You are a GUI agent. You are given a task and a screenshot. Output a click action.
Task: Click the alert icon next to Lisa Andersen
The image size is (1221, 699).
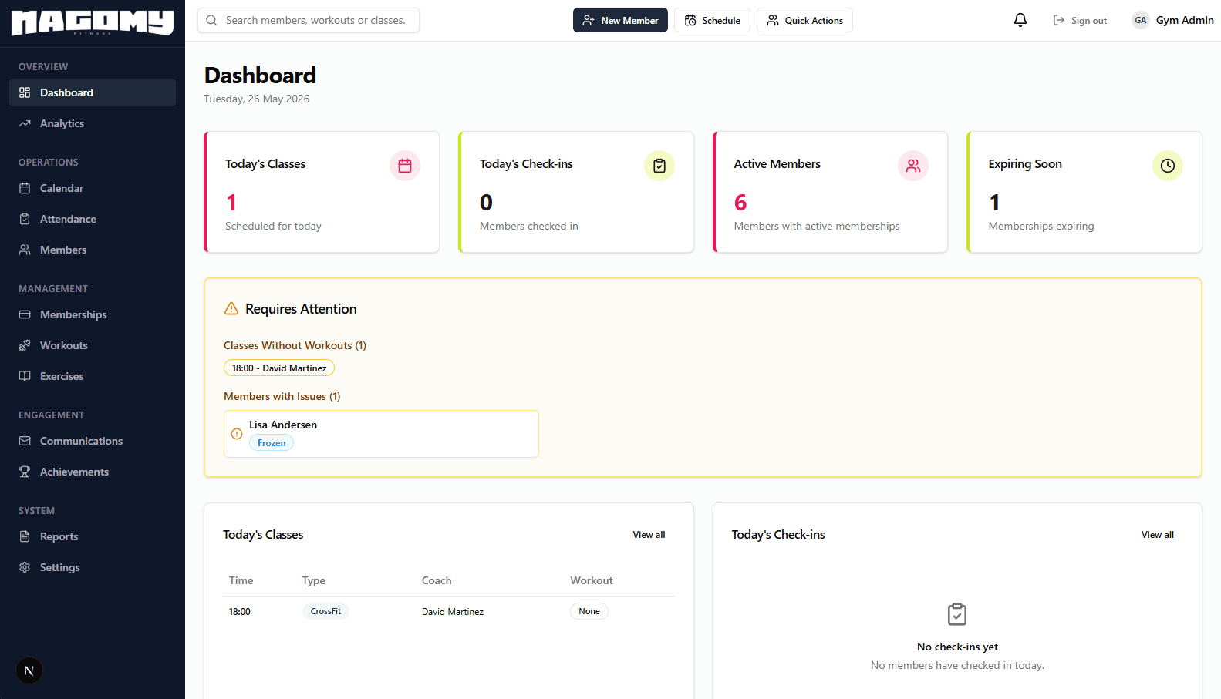point(237,434)
